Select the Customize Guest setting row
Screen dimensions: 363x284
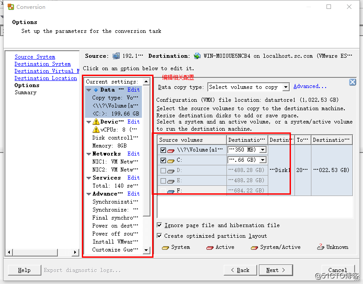pos(115,250)
